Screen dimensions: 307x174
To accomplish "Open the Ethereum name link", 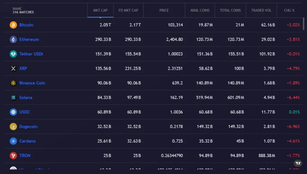I will tap(29, 40).
